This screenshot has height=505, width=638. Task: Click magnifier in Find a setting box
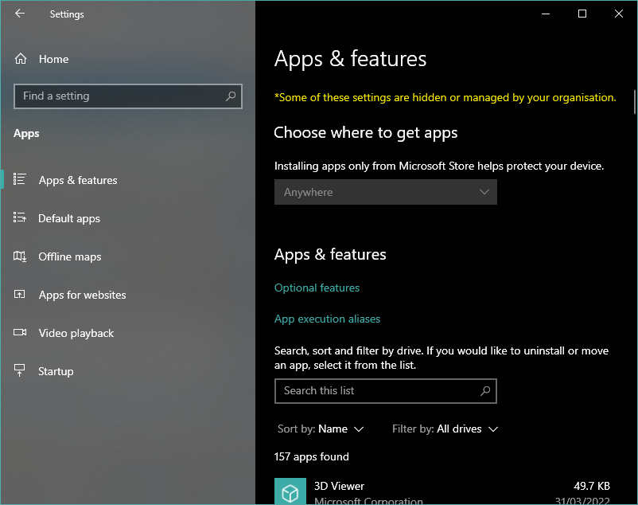tap(231, 96)
